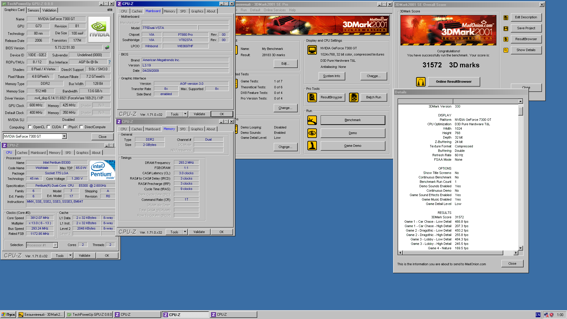Open SPD tab in CPU-Z Mainboard window
The image size is (567, 319).
tap(183, 11)
